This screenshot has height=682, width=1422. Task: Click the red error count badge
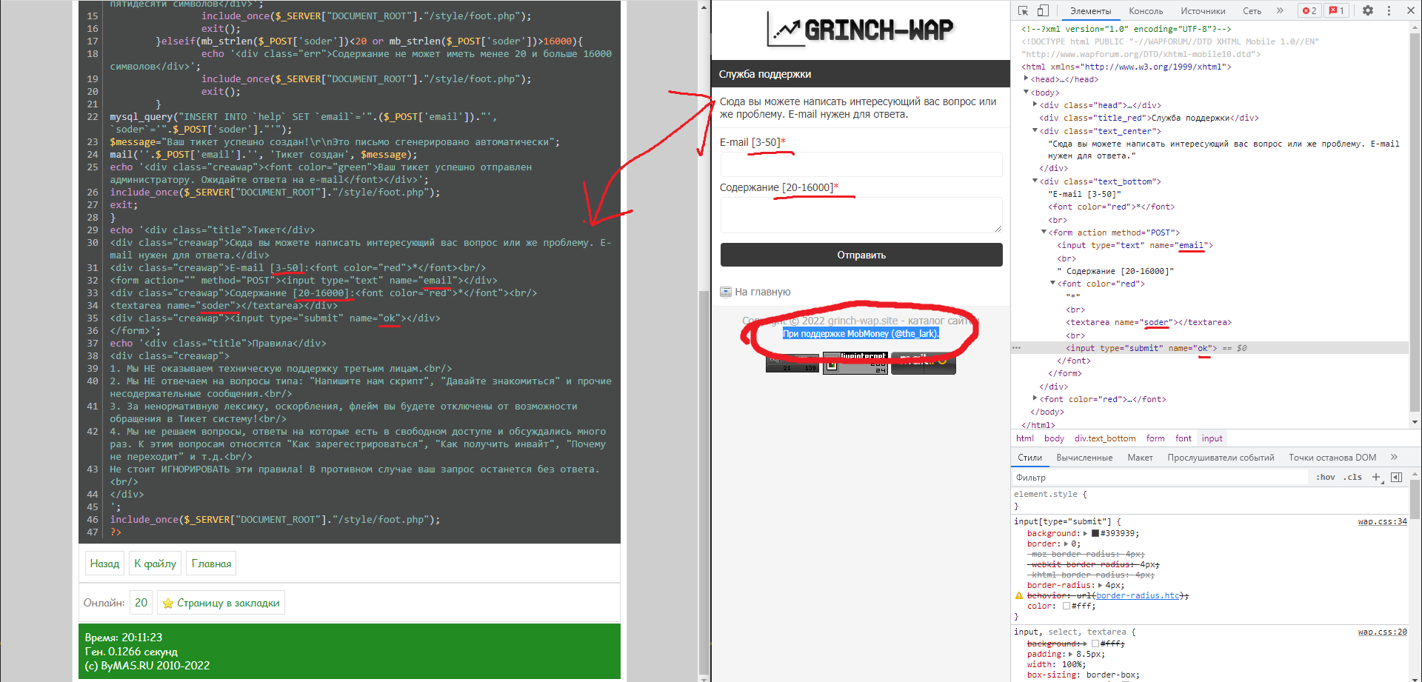1309,10
